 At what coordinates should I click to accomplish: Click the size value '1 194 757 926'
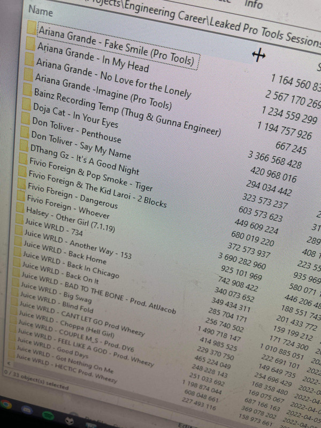(x=285, y=131)
